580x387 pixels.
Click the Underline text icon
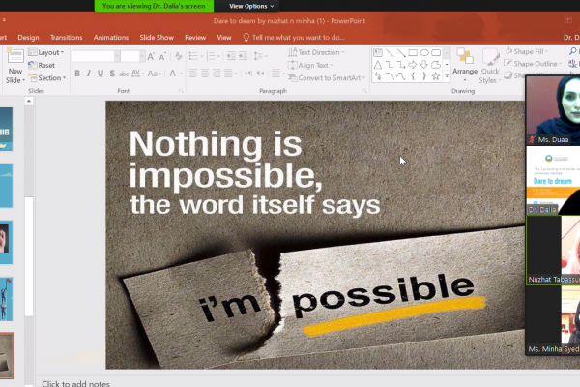(x=101, y=74)
